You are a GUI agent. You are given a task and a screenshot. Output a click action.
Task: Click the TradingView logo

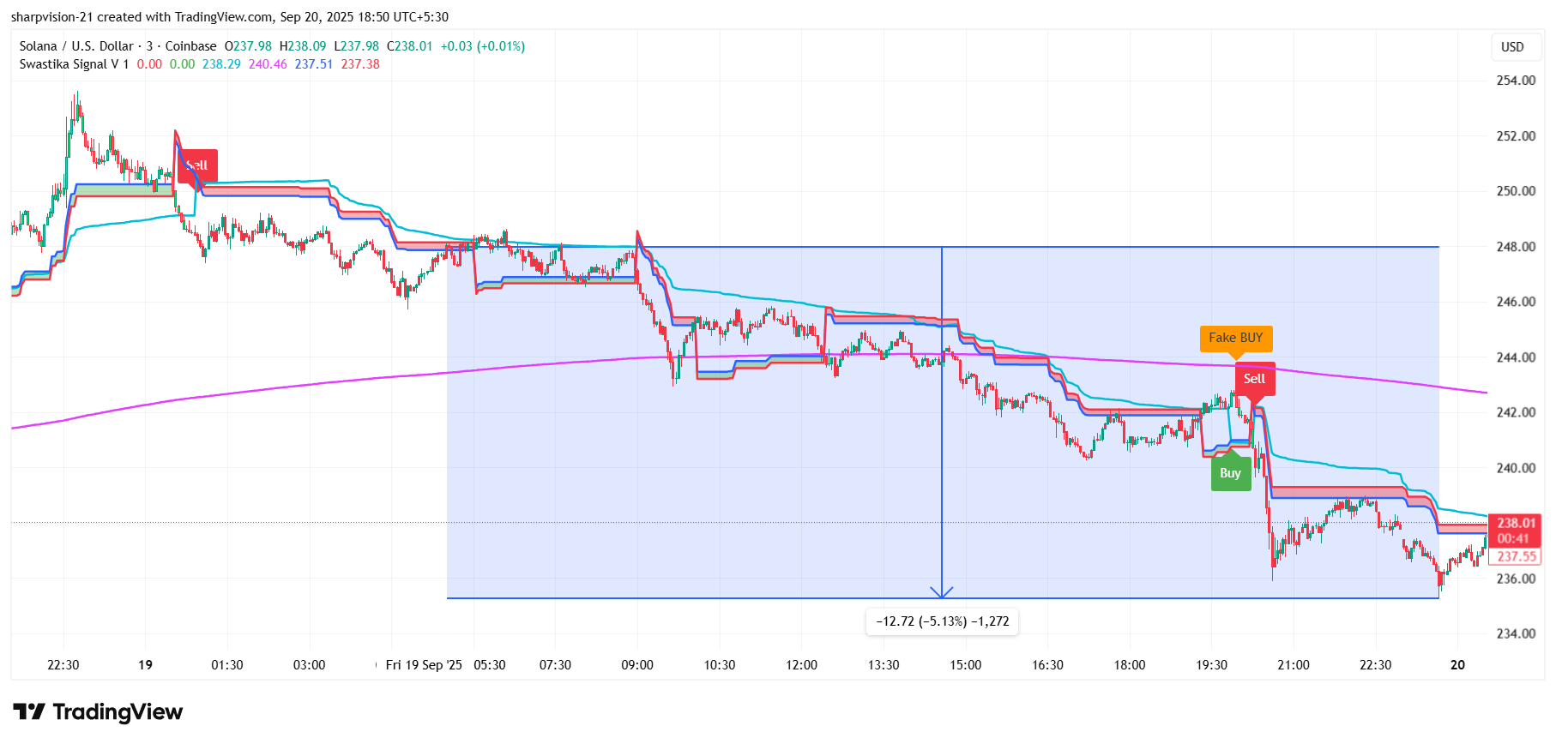point(98,712)
